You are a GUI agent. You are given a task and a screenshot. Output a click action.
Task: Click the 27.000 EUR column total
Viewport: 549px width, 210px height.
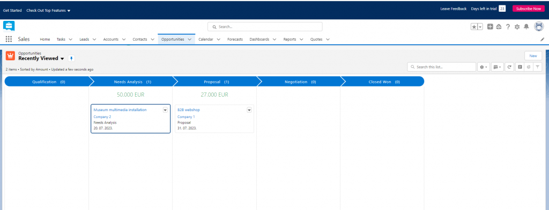[x=214, y=95]
